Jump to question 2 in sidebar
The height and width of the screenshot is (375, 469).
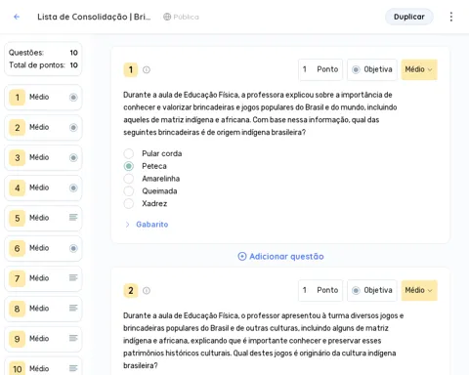(43, 128)
